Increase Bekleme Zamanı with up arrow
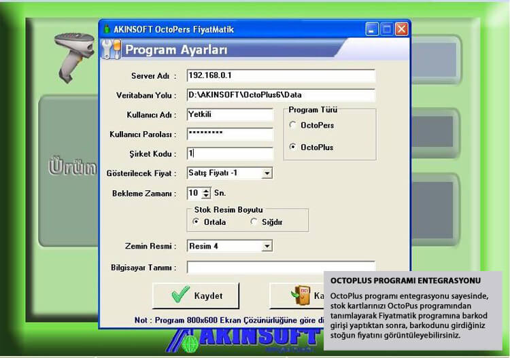 point(207,190)
